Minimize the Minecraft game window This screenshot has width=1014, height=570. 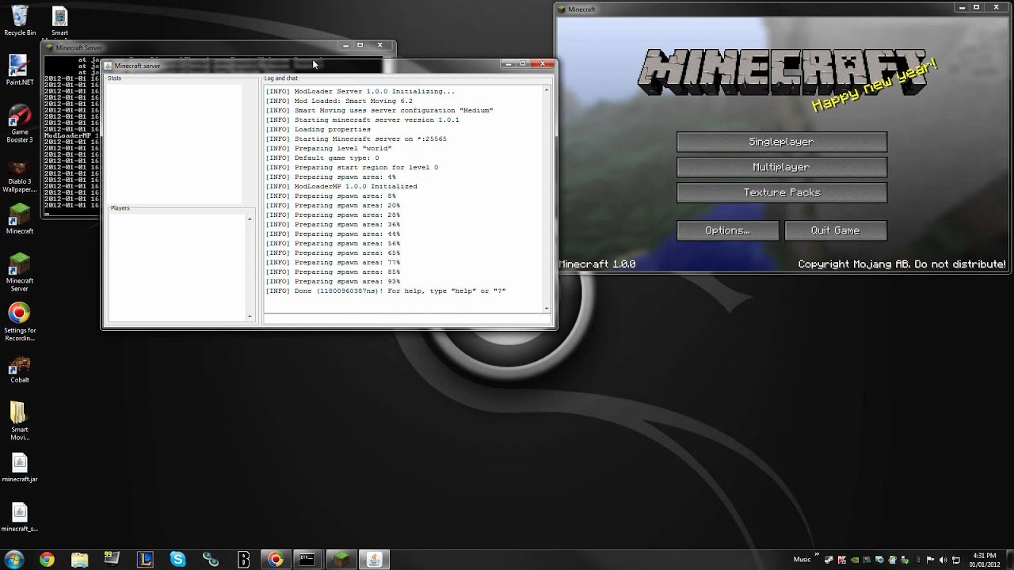tap(963, 7)
